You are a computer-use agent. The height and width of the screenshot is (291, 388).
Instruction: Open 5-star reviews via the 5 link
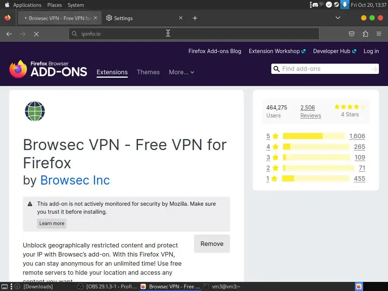point(268,136)
